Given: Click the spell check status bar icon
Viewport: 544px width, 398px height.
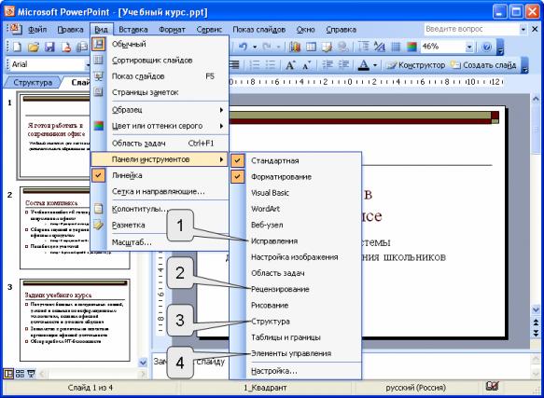Looking at the screenshot, I should pyautogui.click(x=493, y=387).
